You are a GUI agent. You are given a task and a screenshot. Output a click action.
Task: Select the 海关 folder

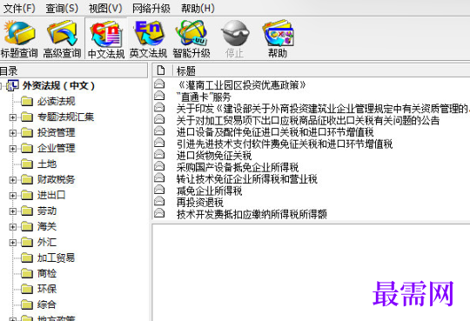[47, 226]
